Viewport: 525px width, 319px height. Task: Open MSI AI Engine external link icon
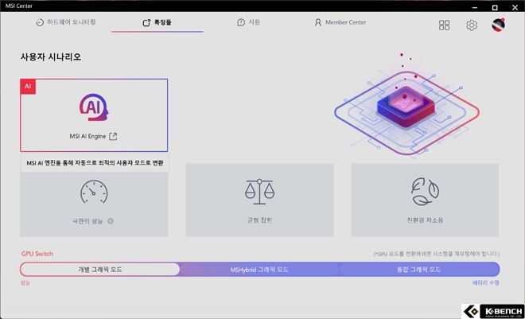click(x=113, y=136)
